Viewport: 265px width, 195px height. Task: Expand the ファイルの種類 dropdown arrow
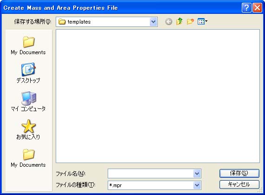pyautogui.click(x=197, y=185)
